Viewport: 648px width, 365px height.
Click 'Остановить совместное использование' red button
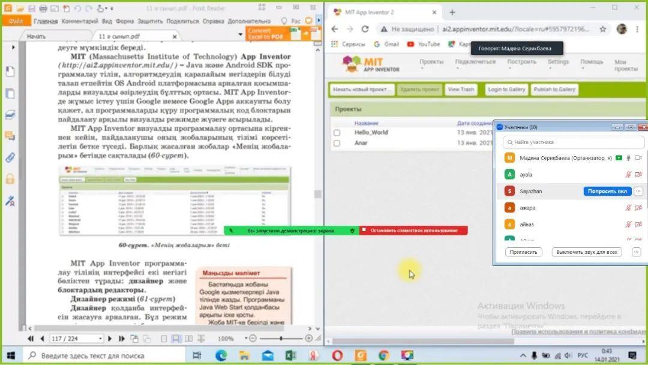click(413, 231)
